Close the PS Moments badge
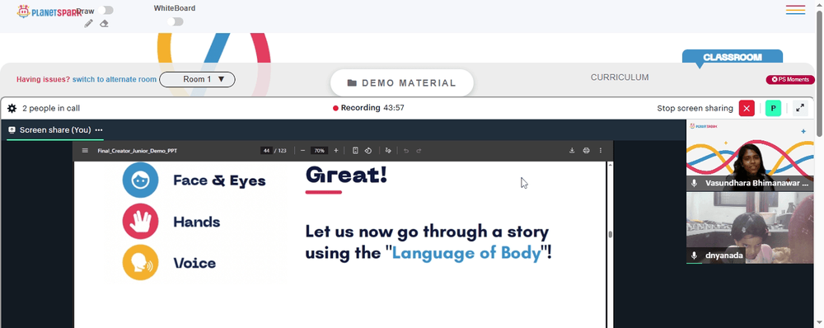 [x=775, y=79]
